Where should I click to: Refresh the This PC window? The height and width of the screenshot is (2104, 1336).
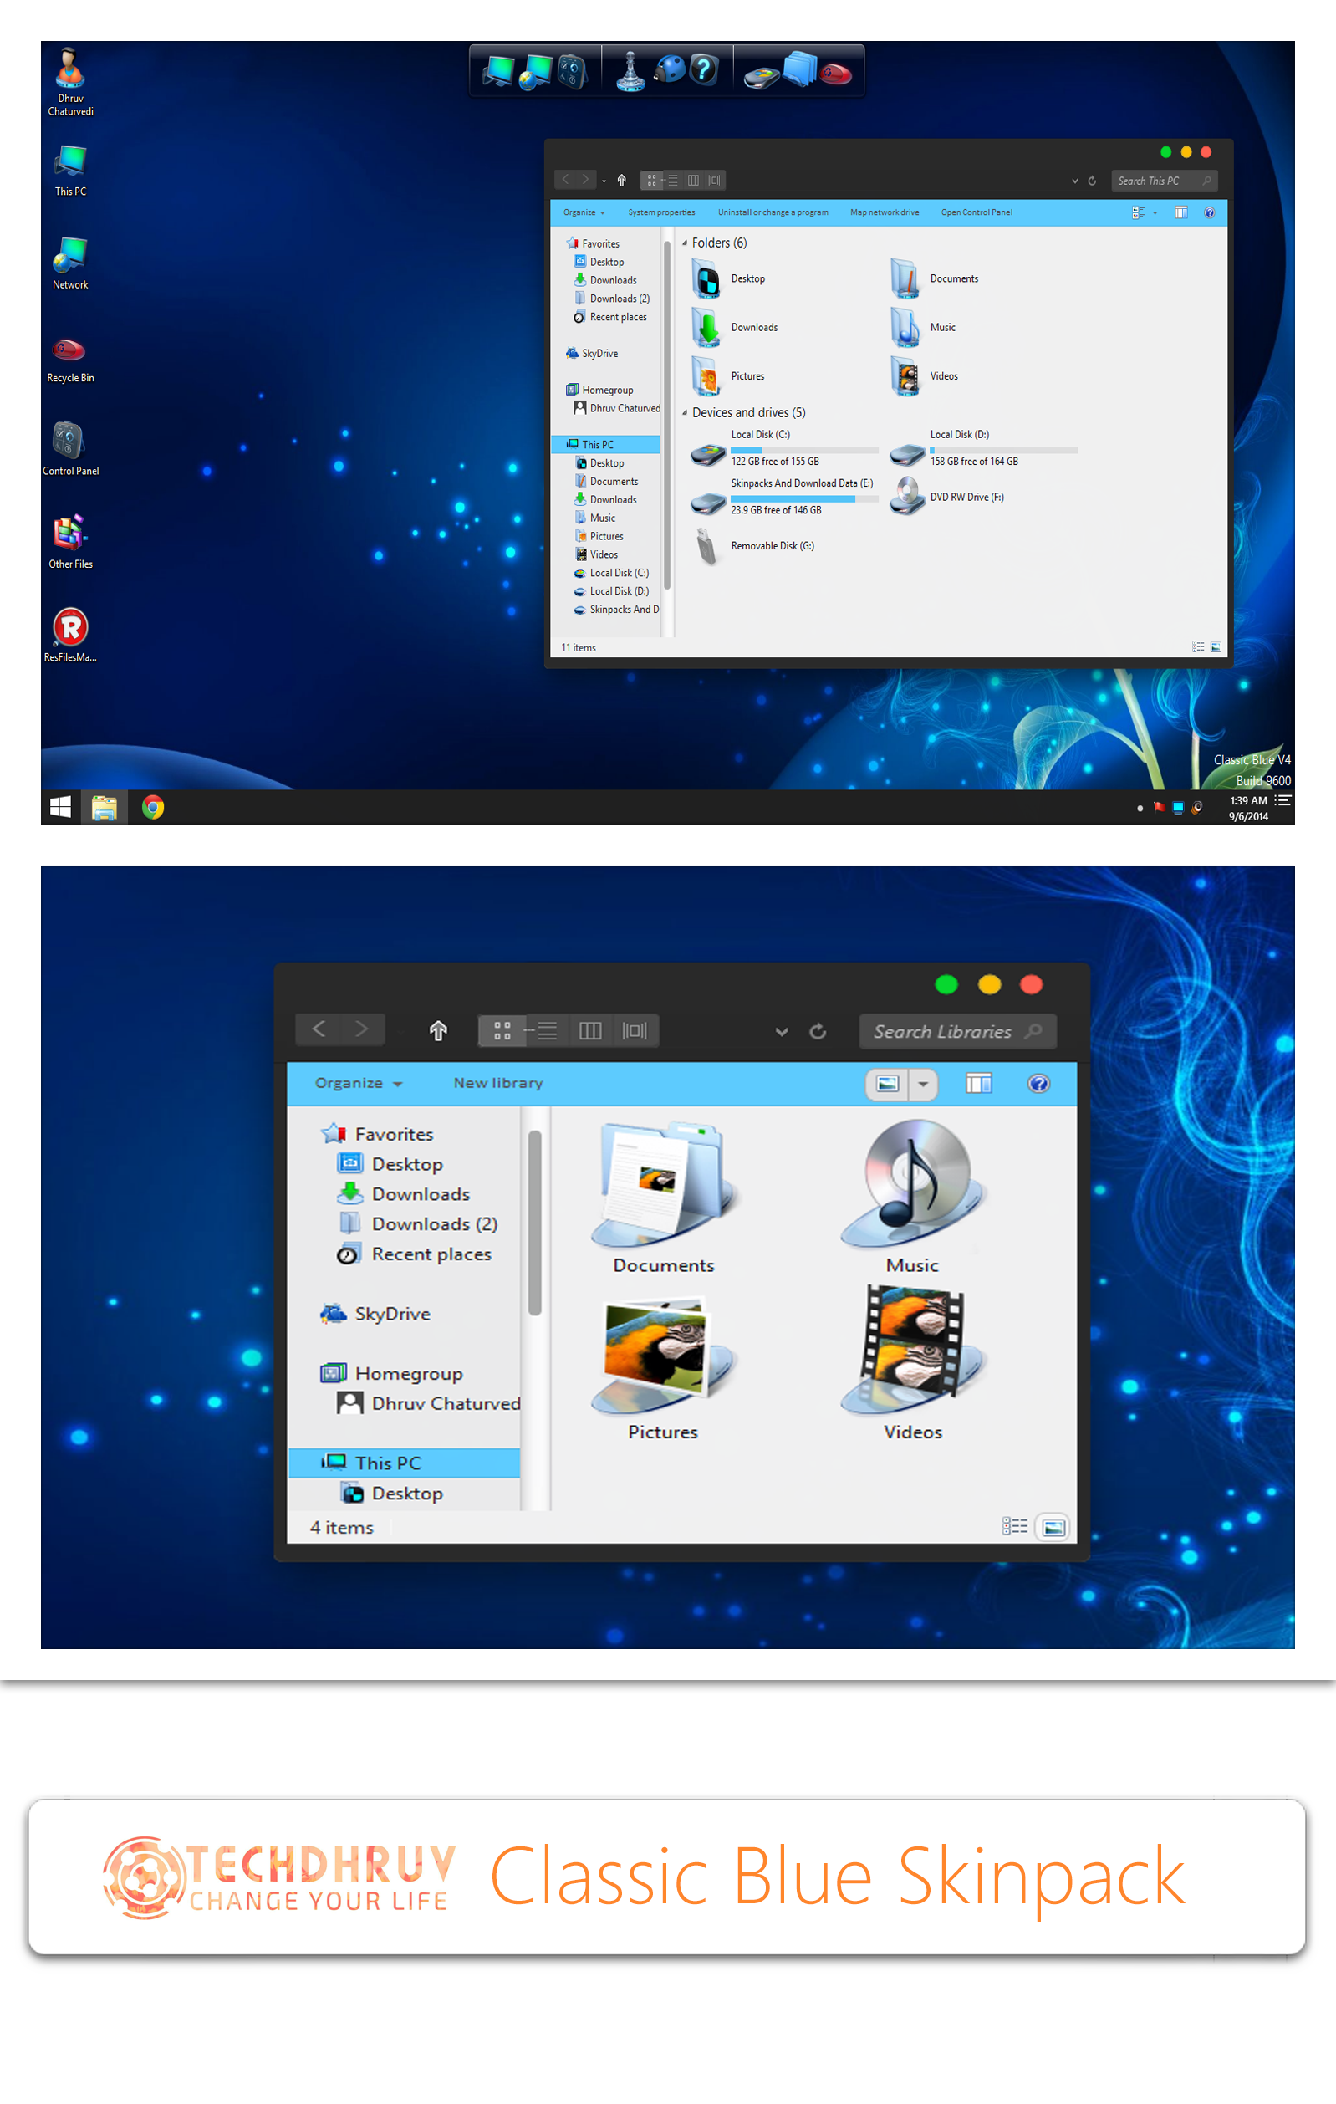click(x=1091, y=181)
